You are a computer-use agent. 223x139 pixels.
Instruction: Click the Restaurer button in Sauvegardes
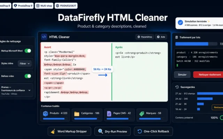pyautogui.click(x=217, y=107)
